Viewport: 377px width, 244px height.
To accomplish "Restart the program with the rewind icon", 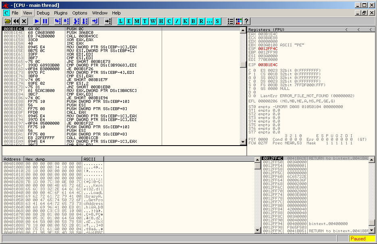I will [x=16, y=21].
